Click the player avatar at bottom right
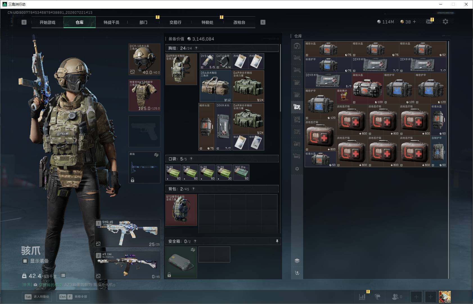473x304 pixels. (x=445, y=297)
